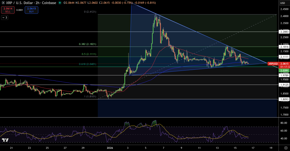The image size is (290, 151).
Task: Click the 1.8093 price axis tag
Action: click(284, 99)
